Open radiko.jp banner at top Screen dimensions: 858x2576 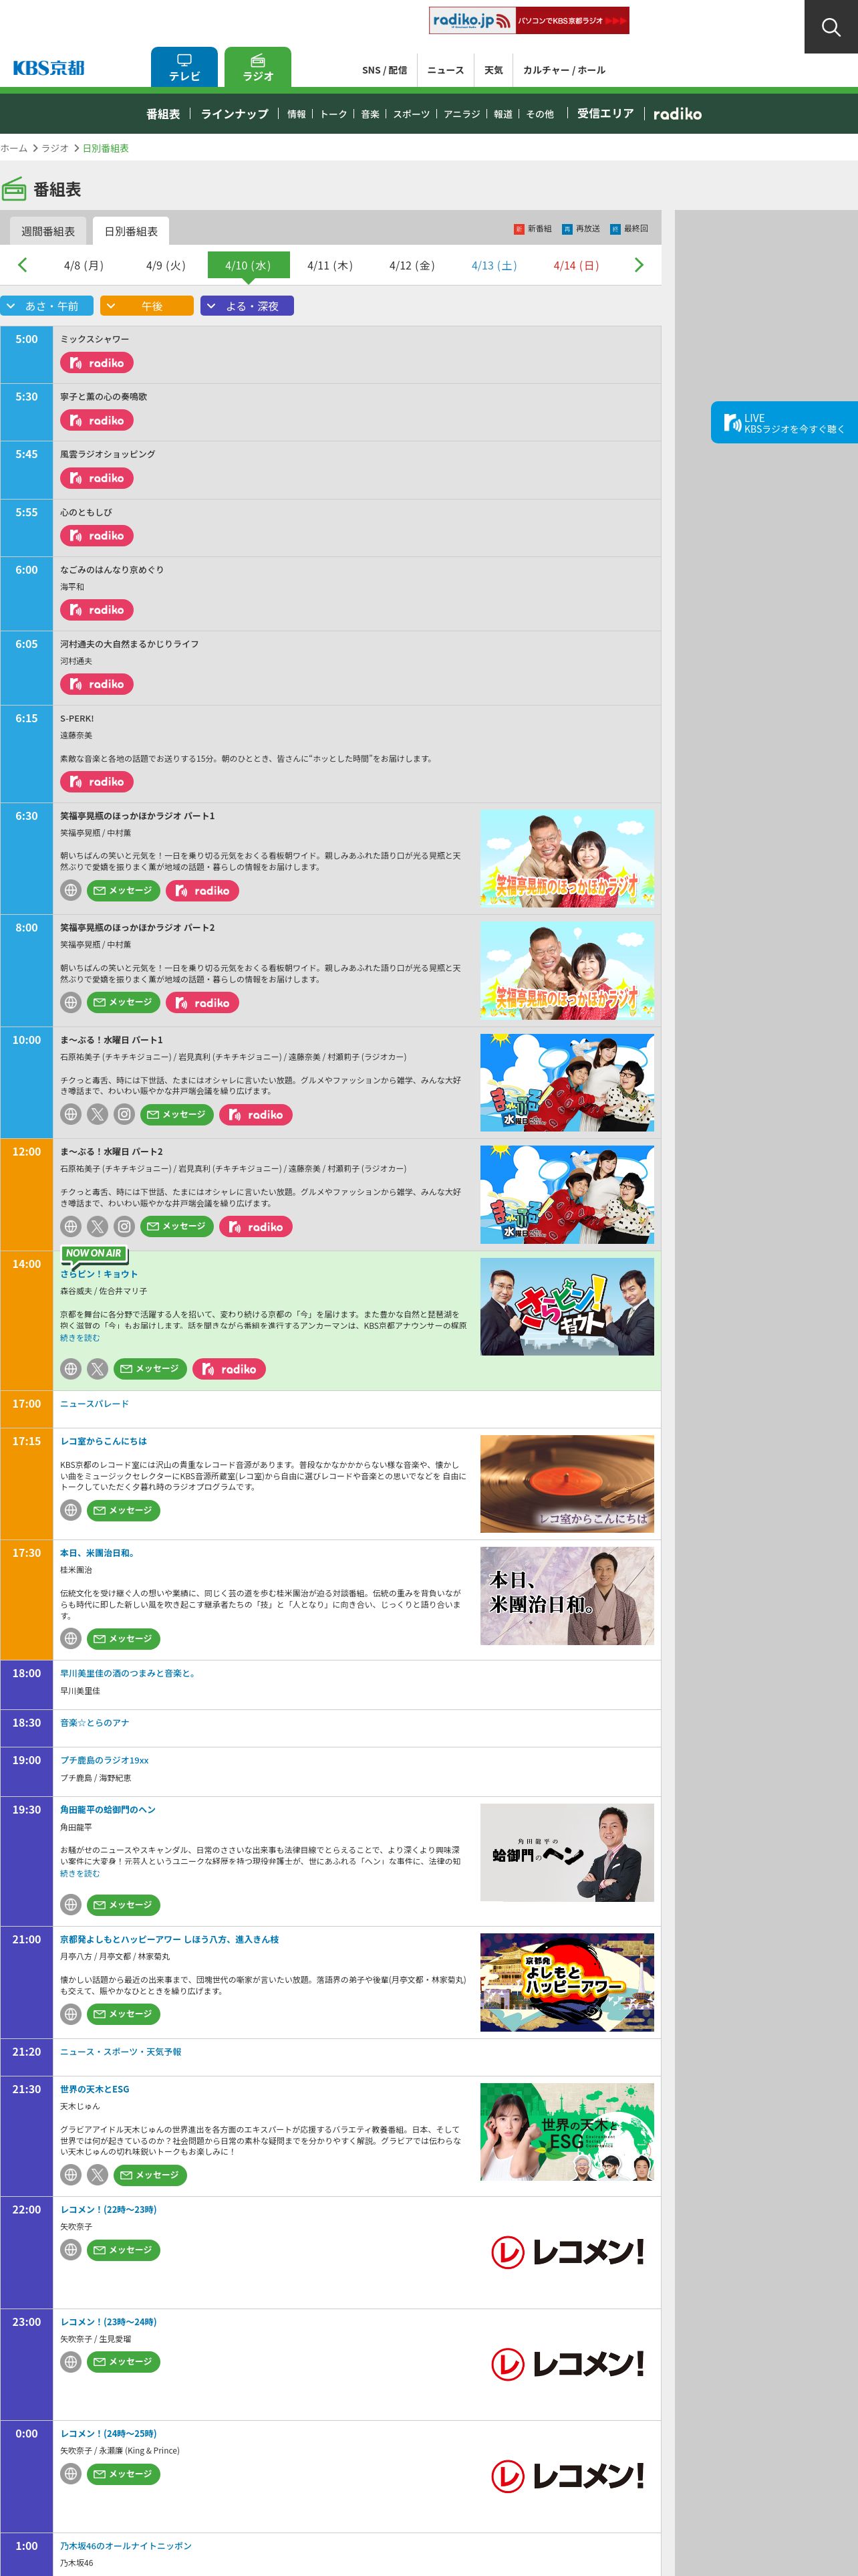[x=529, y=20]
